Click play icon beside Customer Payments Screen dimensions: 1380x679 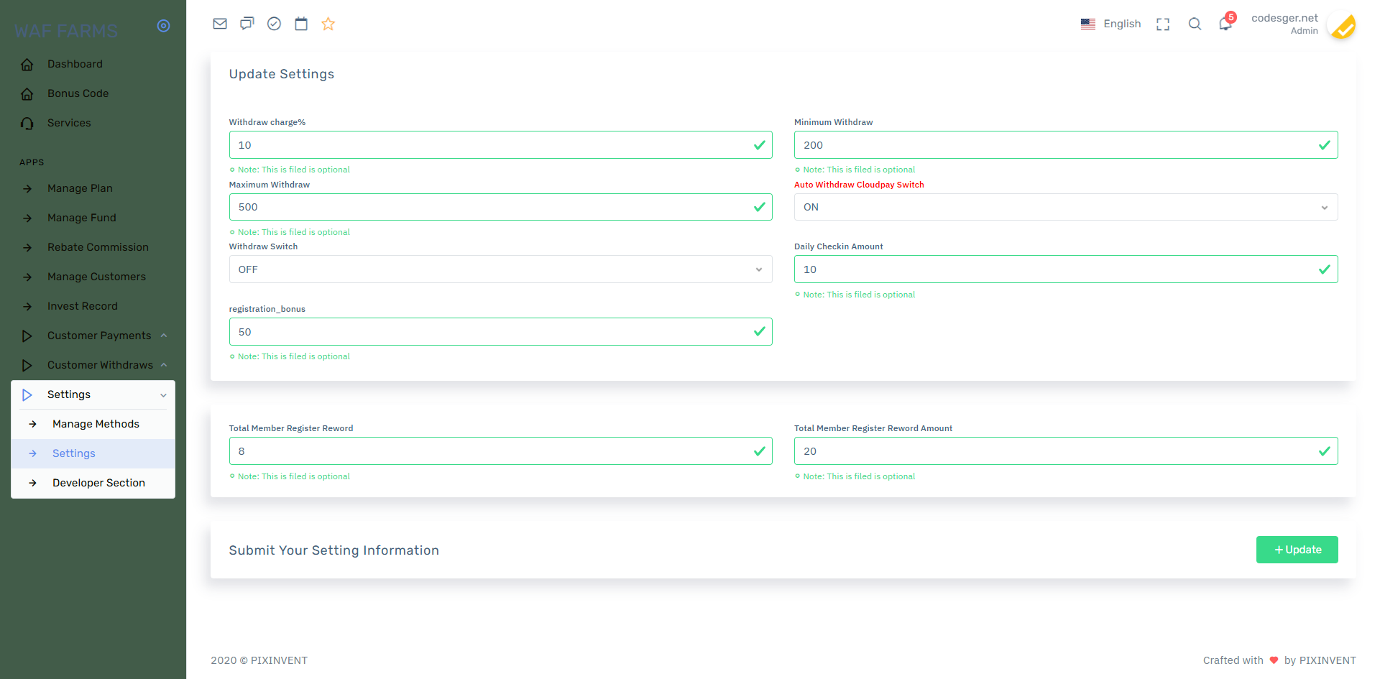tap(27, 336)
